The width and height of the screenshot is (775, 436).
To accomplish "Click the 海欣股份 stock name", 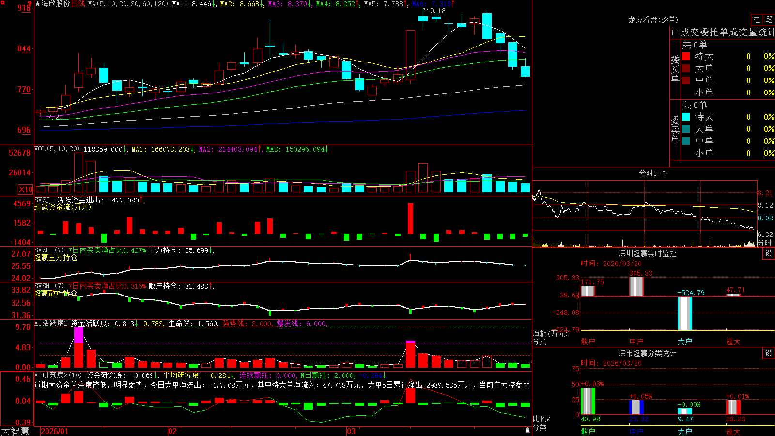I will (x=56, y=4).
